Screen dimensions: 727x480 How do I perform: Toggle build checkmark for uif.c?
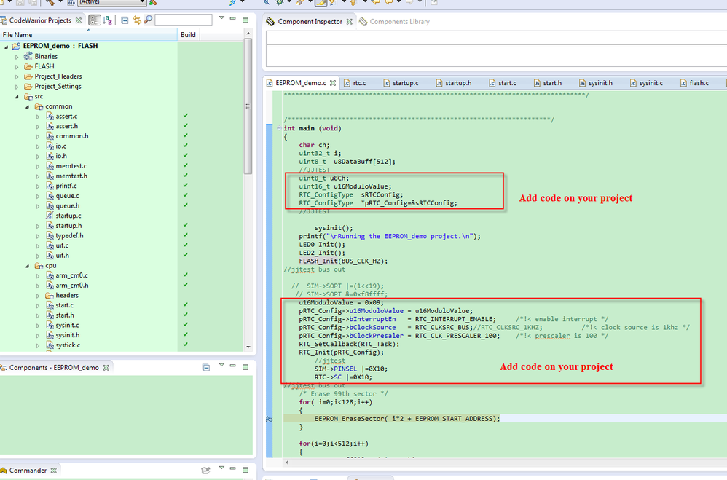[x=186, y=245]
